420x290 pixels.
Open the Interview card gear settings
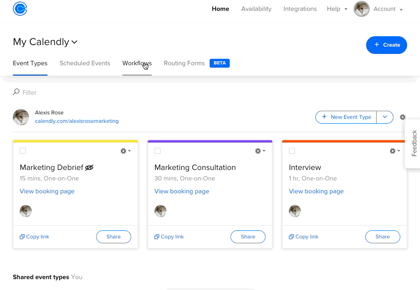(395, 151)
